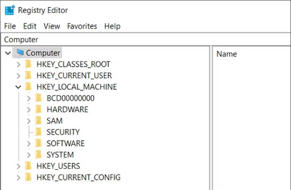Click the HKEY_USERS folder icon
The width and height of the screenshot is (291, 190).
coord(28,166)
